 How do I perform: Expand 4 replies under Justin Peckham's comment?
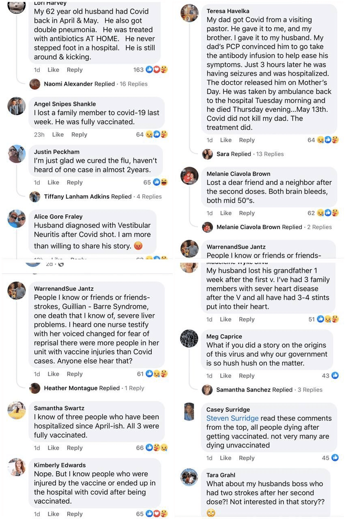(149, 197)
